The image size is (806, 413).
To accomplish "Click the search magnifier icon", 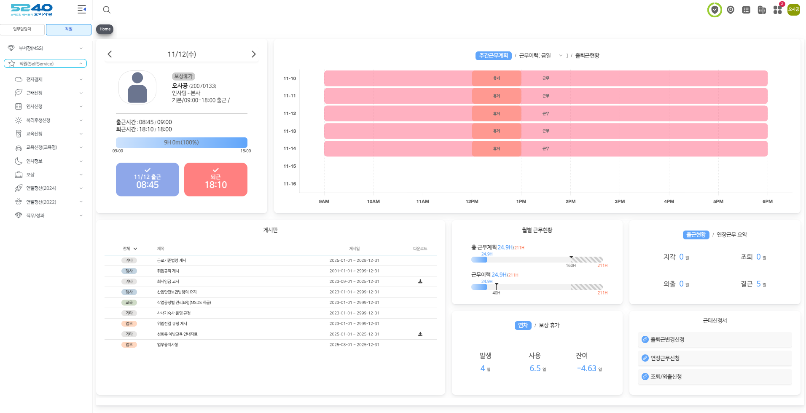I will [107, 10].
